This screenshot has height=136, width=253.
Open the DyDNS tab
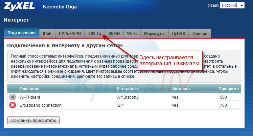click(179, 34)
